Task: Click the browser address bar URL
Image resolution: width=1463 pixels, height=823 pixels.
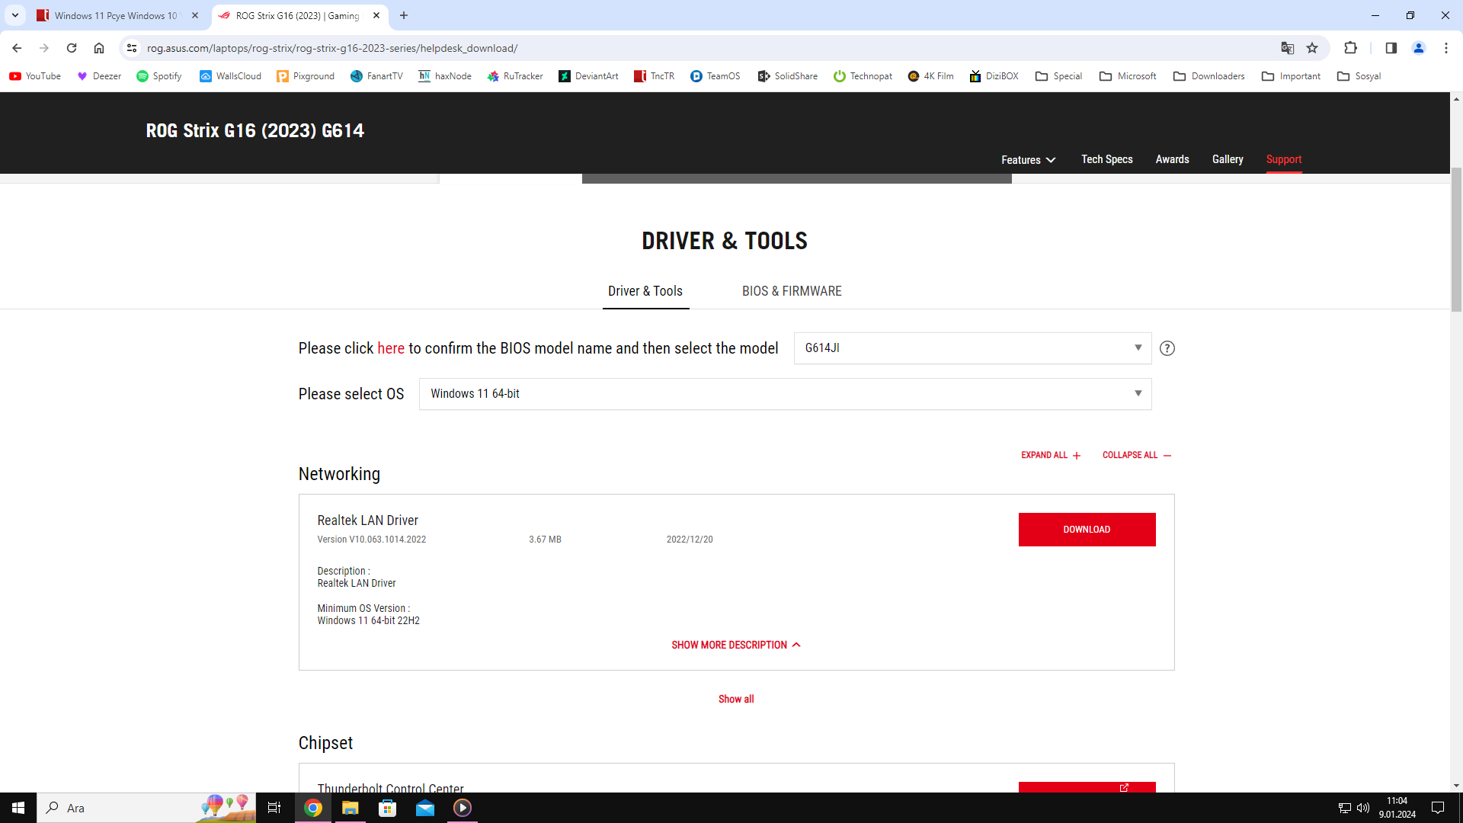Action: 332,48
